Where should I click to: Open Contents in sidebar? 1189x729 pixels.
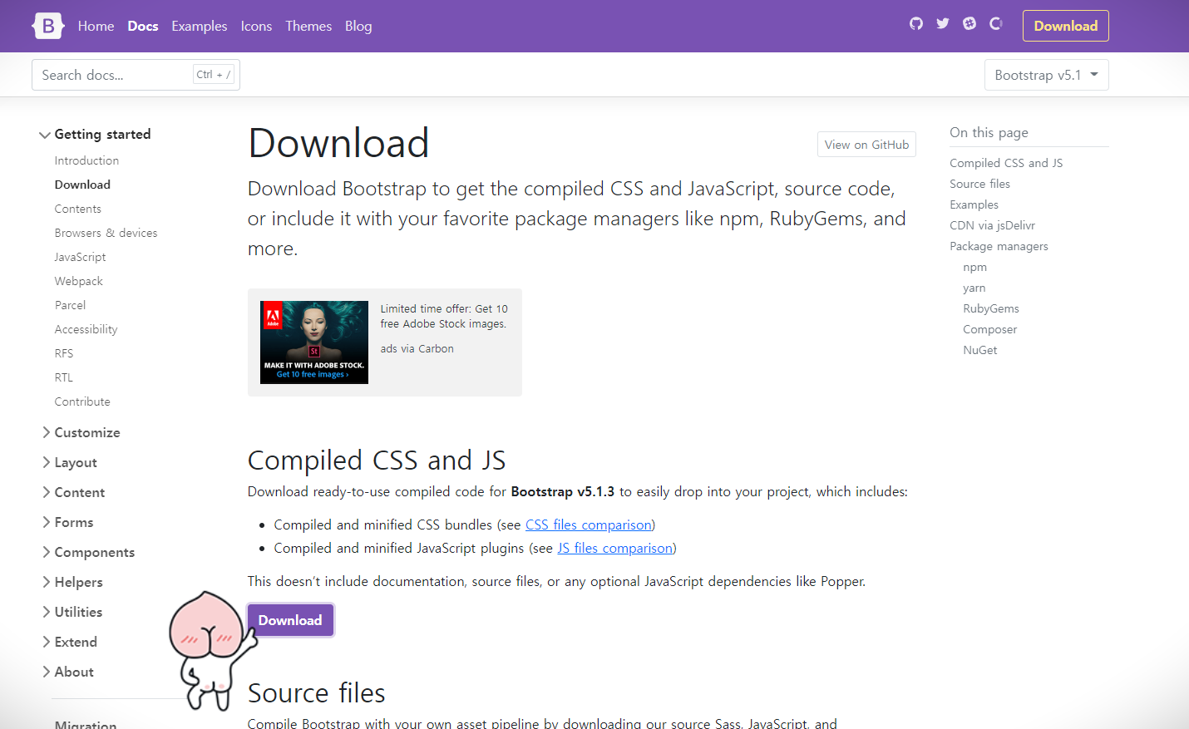[x=78, y=209]
